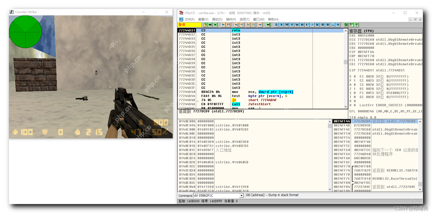Click the step over toolbar icon
The height and width of the screenshot is (213, 432).
pos(242,25)
